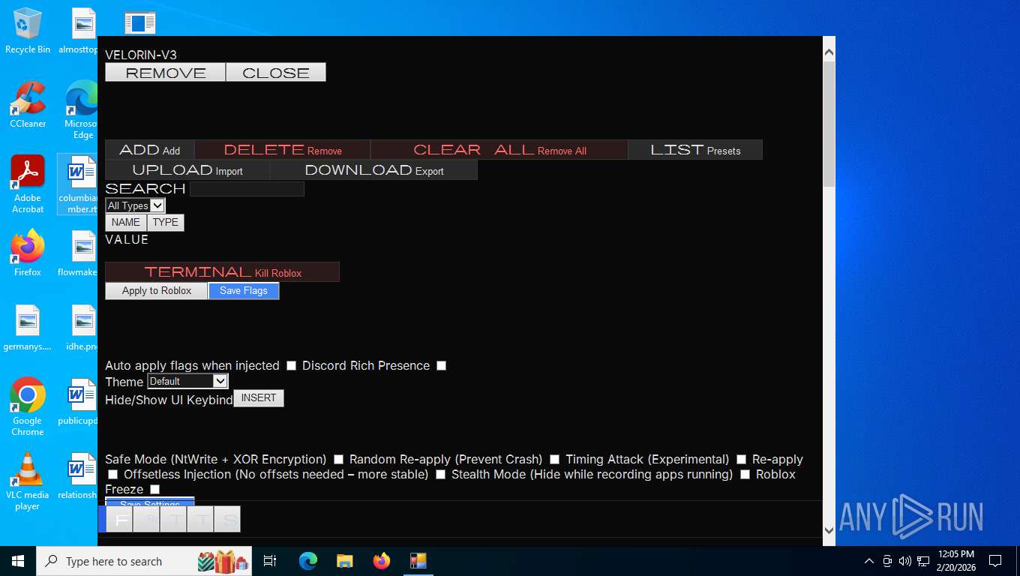Click the CLOSE button
1020x576 pixels.
[275, 72]
